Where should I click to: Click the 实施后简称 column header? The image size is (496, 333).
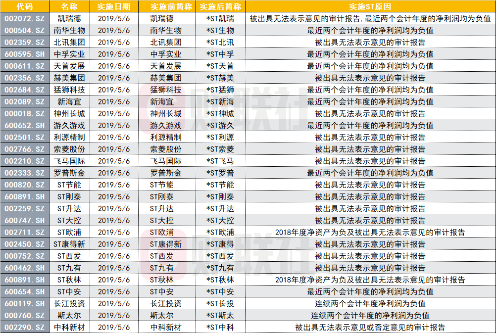220,6
